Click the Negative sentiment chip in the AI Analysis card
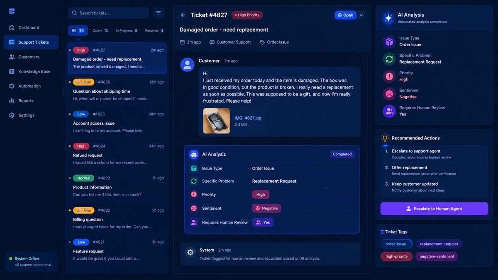 click(x=266, y=208)
